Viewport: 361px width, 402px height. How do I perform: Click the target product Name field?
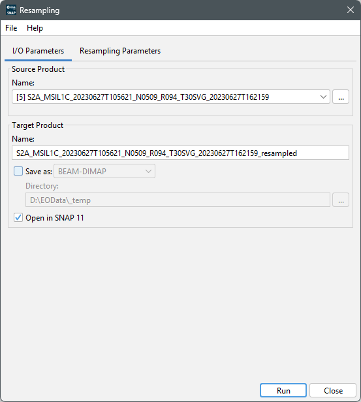tap(180, 153)
